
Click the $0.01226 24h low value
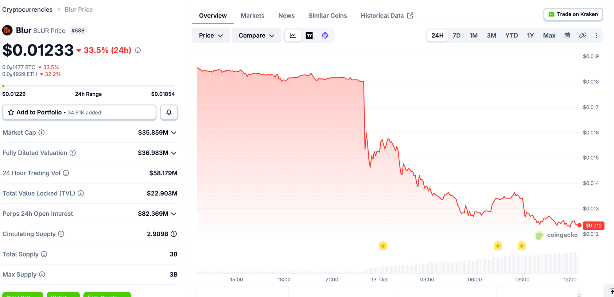click(14, 94)
